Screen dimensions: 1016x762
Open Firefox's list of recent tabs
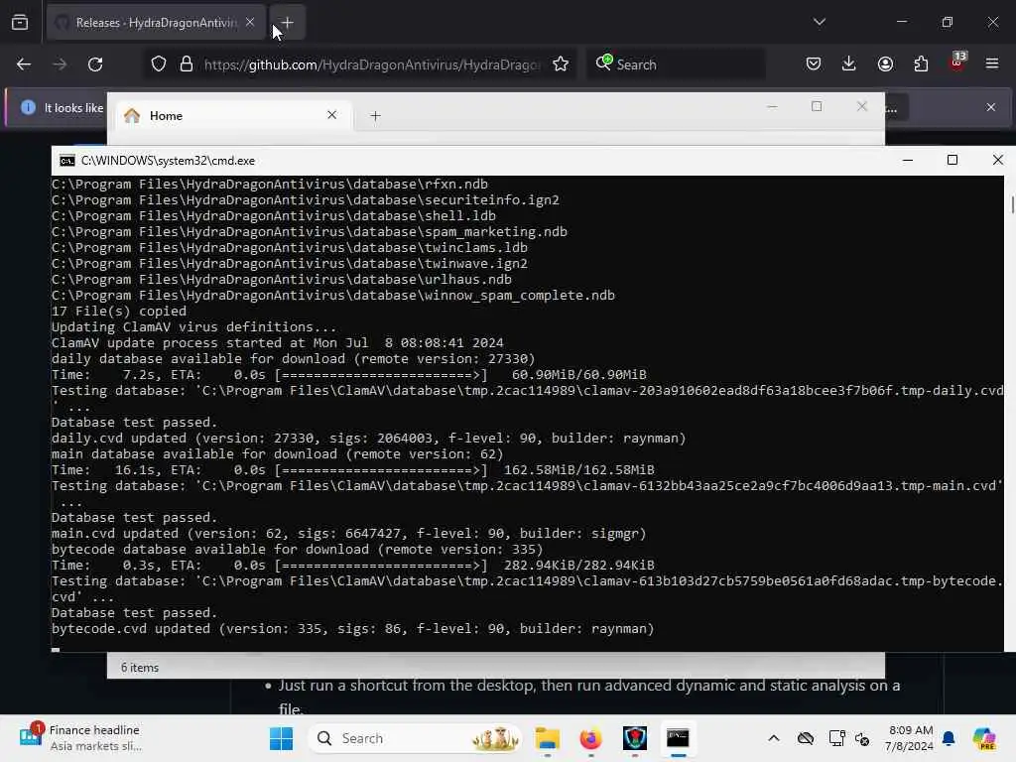pyautogui.click(x=20, y=23)
